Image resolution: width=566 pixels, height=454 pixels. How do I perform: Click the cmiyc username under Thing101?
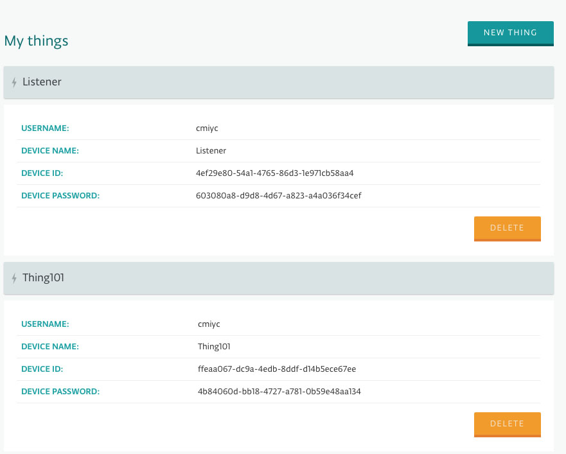[x=209, y=324]
